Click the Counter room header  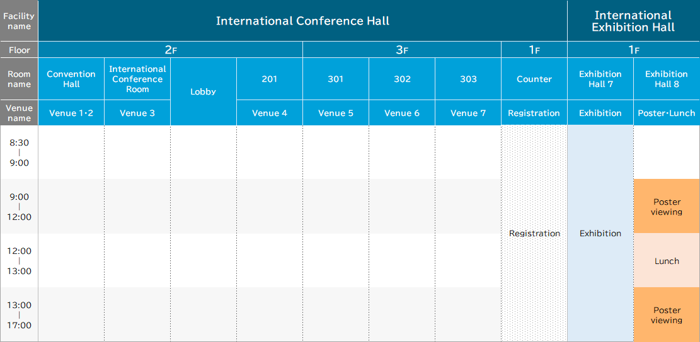[534, 79]
